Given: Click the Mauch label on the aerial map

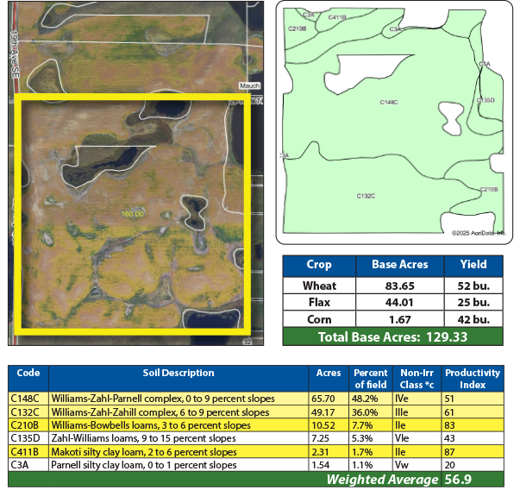Looking at the screenshot, I should tap(250, 85).
